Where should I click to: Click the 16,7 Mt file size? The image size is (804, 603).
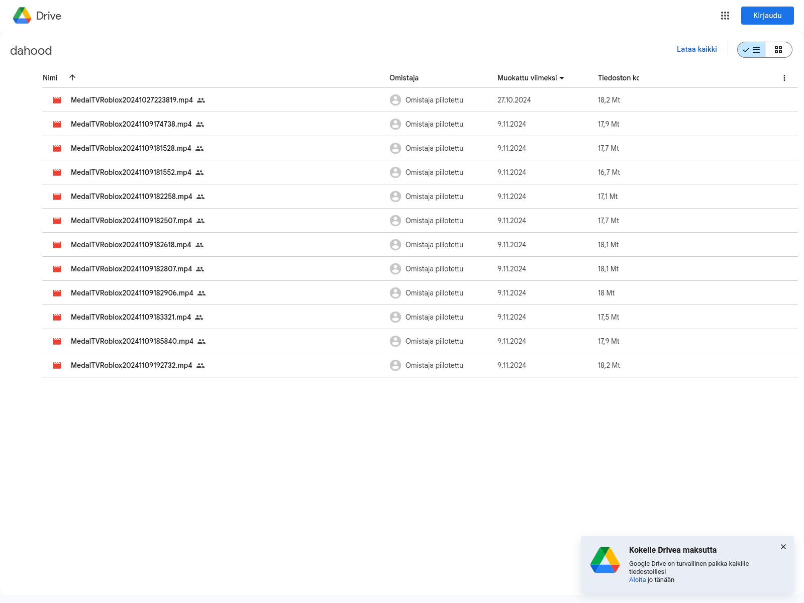click(x=609, y=172)
